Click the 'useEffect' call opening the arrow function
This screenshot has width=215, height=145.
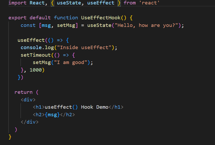tap(31, 40)
